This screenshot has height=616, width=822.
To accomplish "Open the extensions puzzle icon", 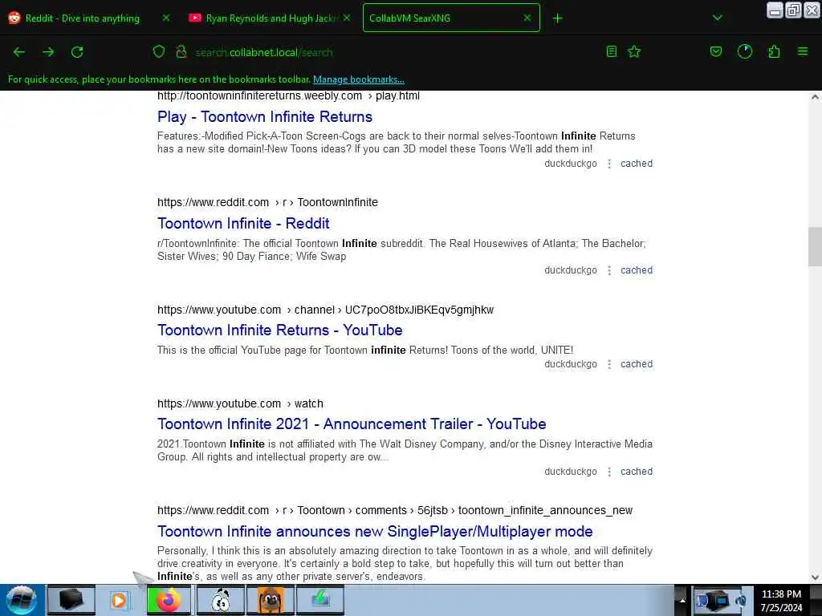I will [774, 51].
